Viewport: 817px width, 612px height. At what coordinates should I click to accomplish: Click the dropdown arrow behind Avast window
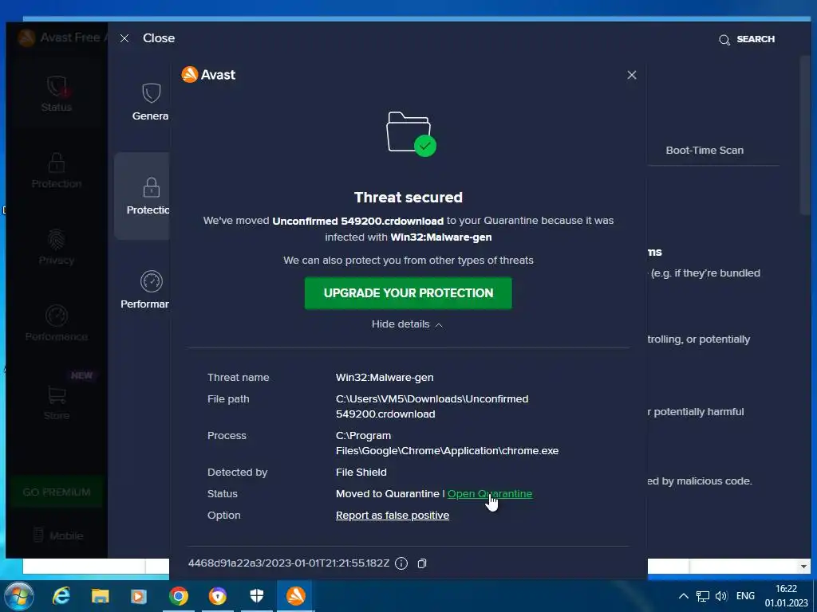[x=803, y=567]
